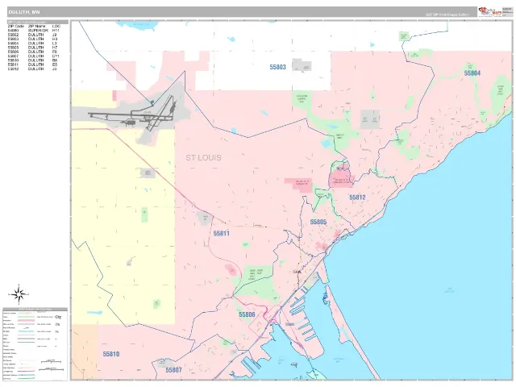Click the pink swatch in legend
The width and height of the screenshot is (516, 387).
[x=26, y=320]
